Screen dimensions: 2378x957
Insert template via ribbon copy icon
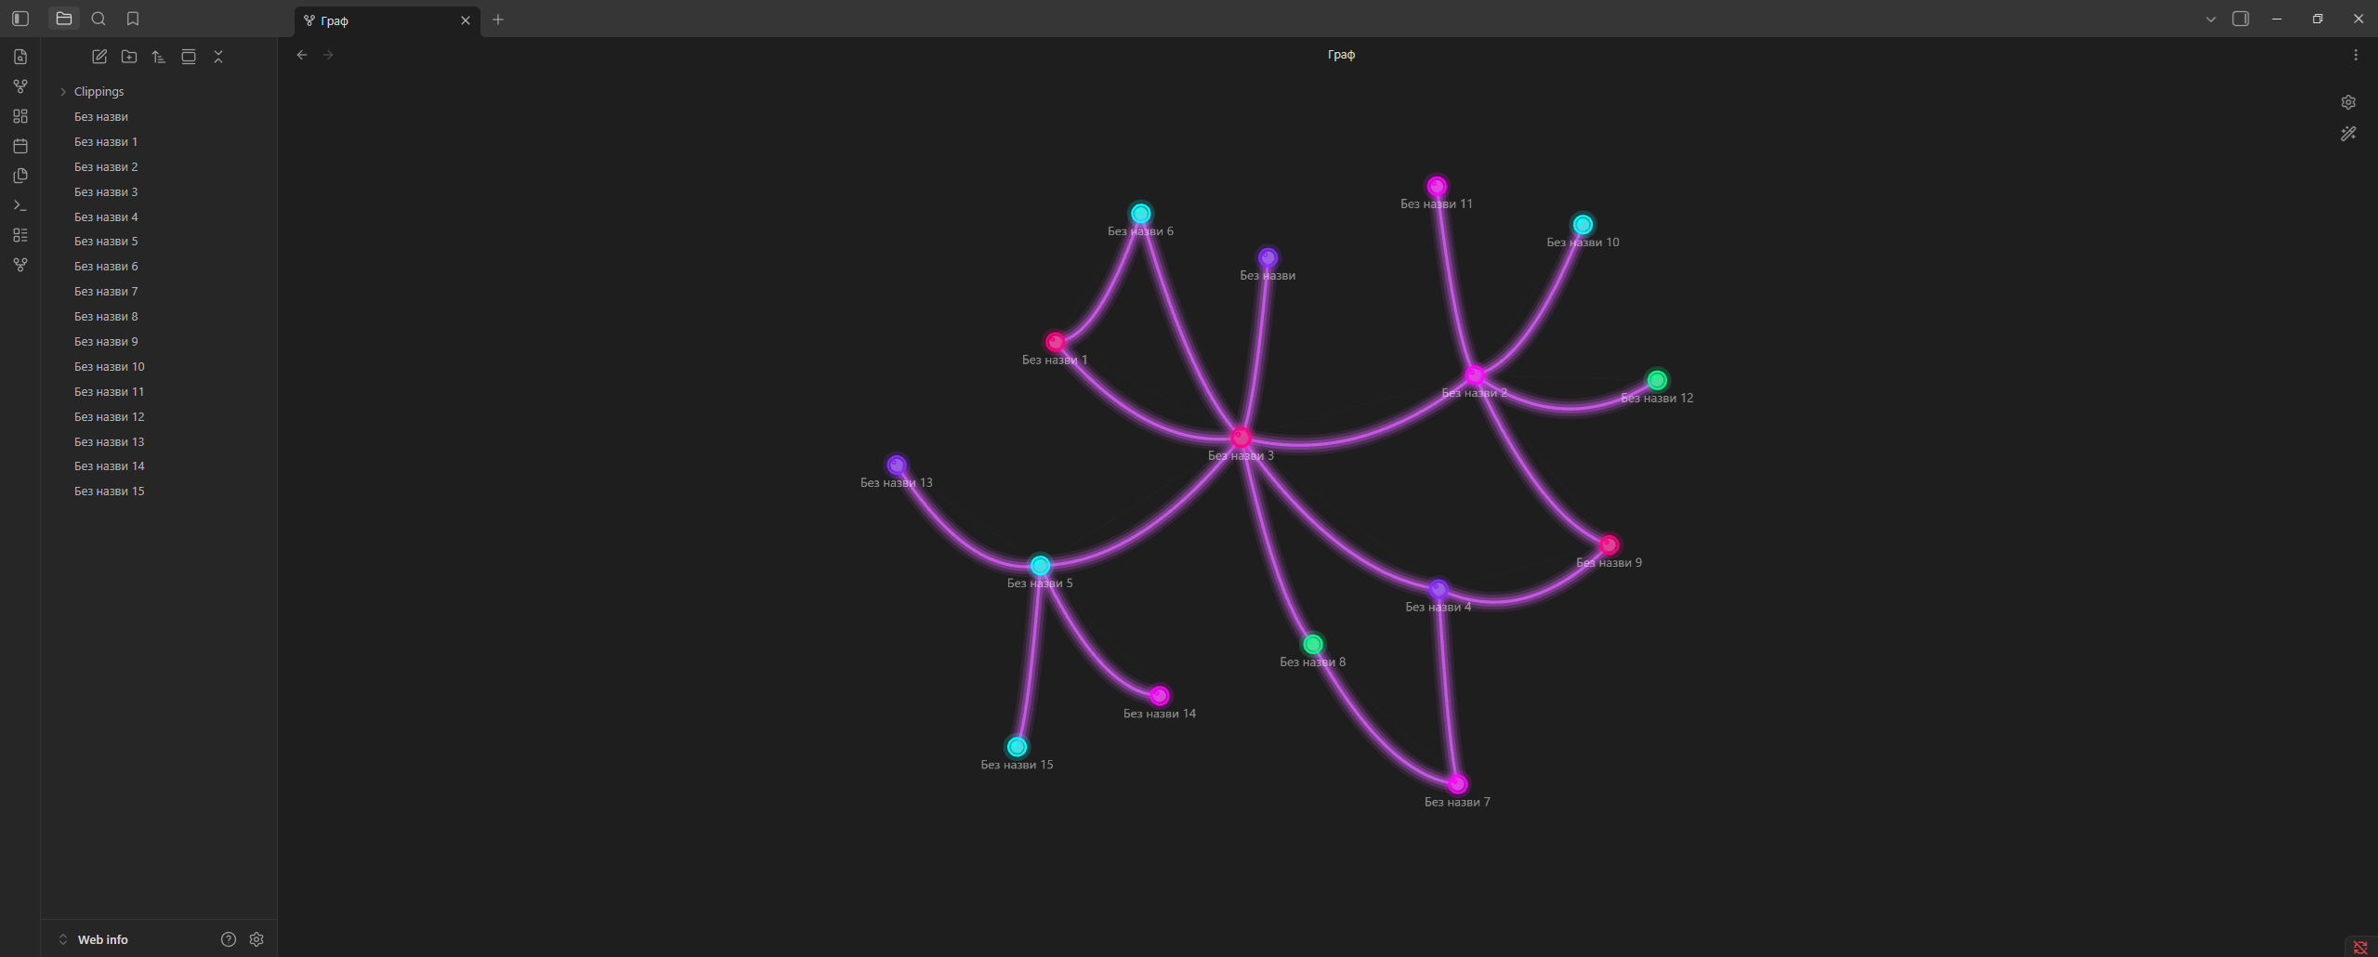(x=20, y=176)
